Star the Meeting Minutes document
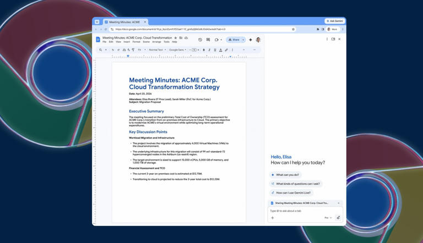 (176, 38)
